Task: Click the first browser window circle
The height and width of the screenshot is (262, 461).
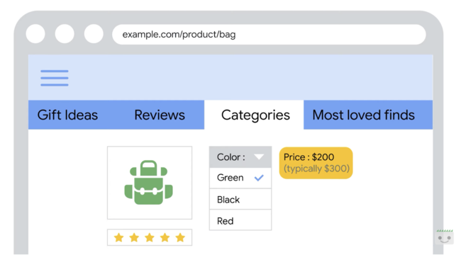Action: pos(35,34)
